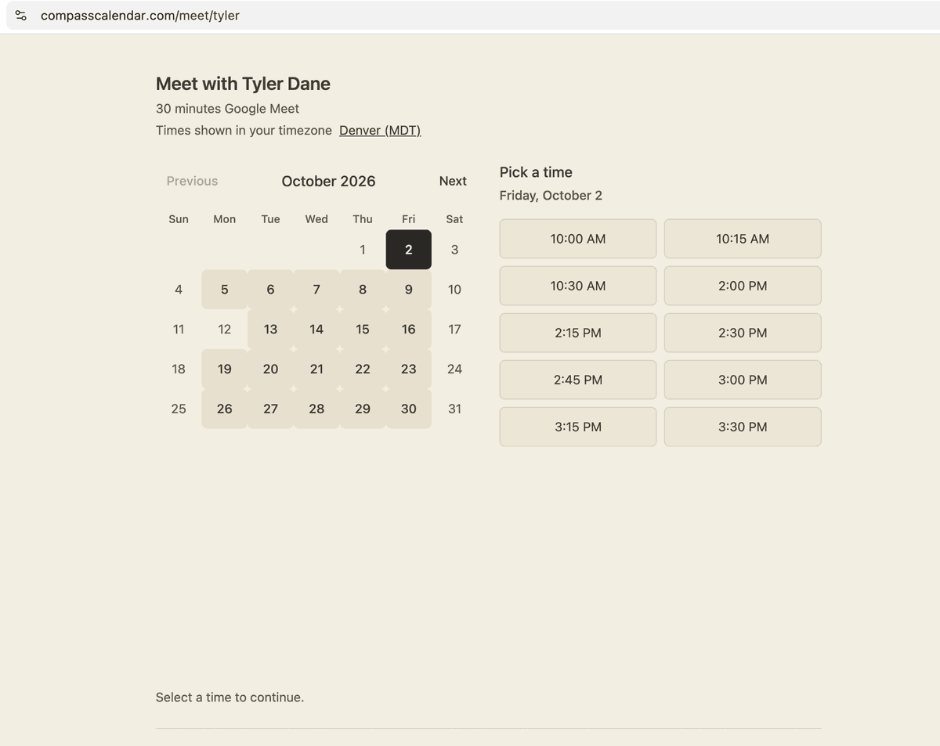
Task: Select the 10:30 AM time slot
Action: (x=578, y=286)
